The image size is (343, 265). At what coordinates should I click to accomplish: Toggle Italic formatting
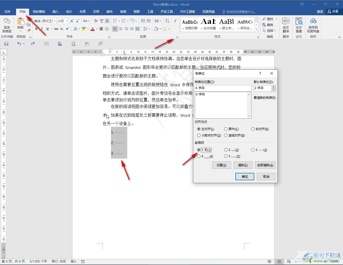42,29
